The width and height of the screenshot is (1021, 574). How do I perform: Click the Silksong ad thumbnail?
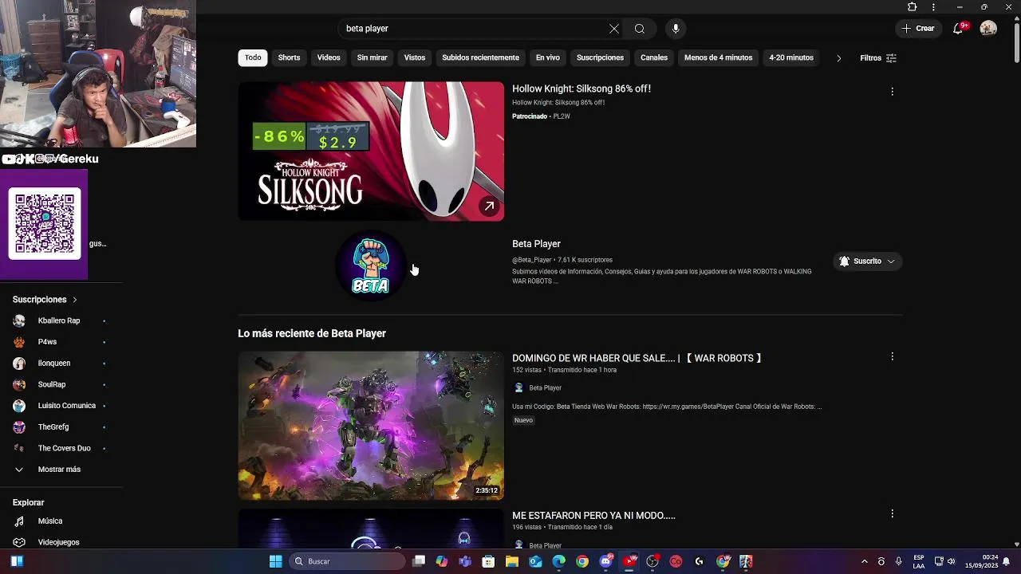[371, 151]
